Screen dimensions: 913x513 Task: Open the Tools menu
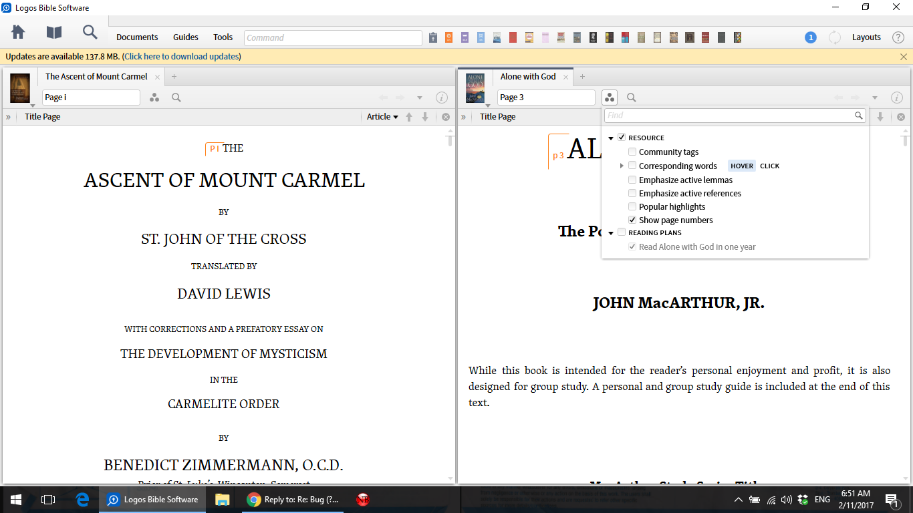223,37
